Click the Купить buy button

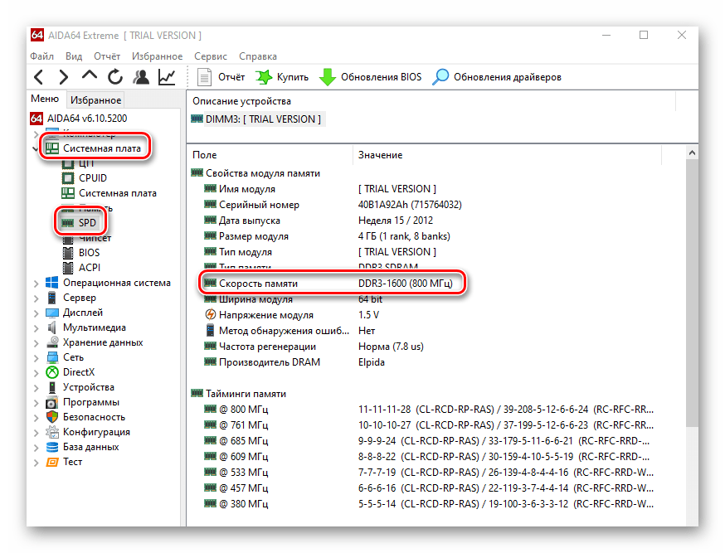282,77
